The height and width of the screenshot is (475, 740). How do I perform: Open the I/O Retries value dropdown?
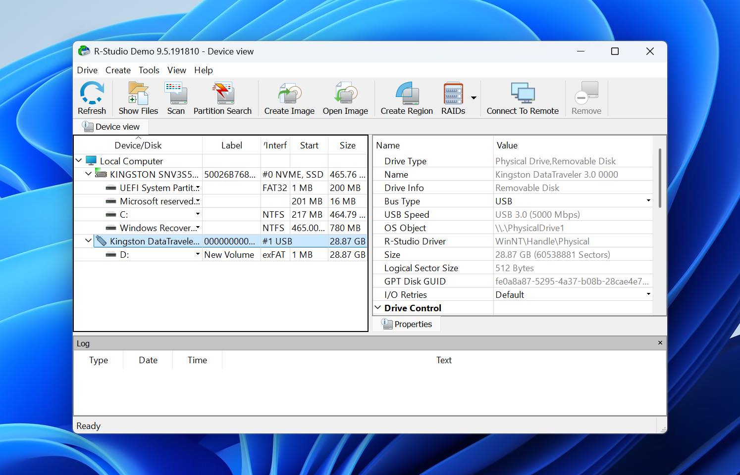pos(648,294)
